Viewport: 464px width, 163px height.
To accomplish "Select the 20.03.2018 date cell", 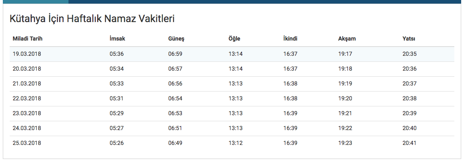I will tap(27, 69).
